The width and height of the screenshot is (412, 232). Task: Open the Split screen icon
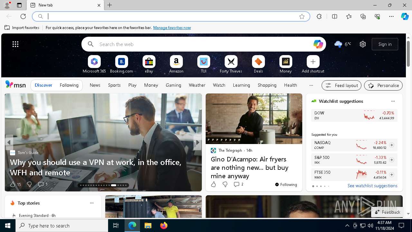click(334, 16)
